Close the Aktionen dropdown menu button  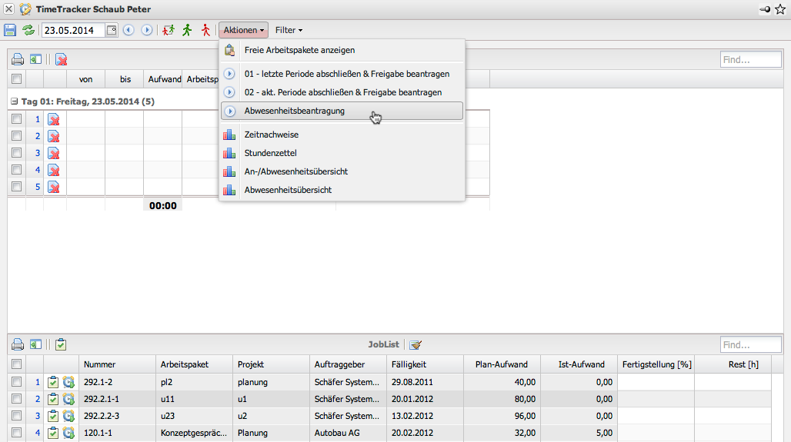243,30
